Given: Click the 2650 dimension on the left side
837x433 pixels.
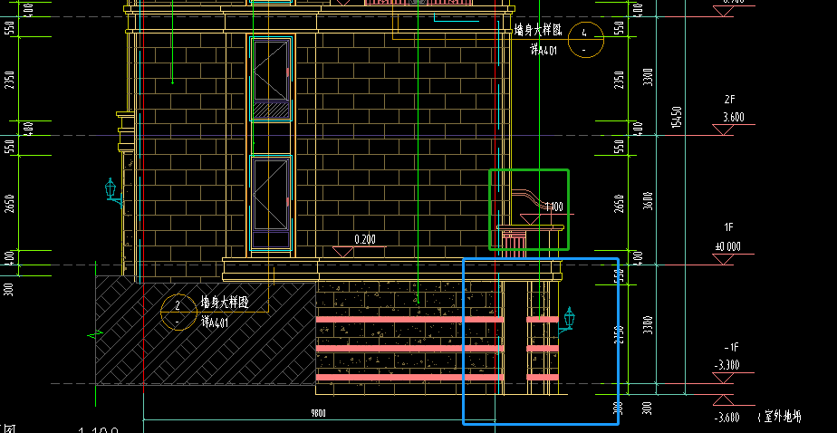Looking at the screenshot, I should pos(10,203).
